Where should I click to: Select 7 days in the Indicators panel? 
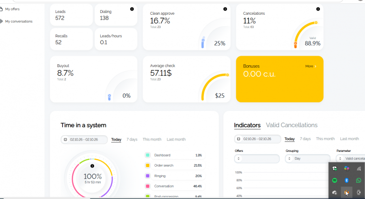point(305,139)
